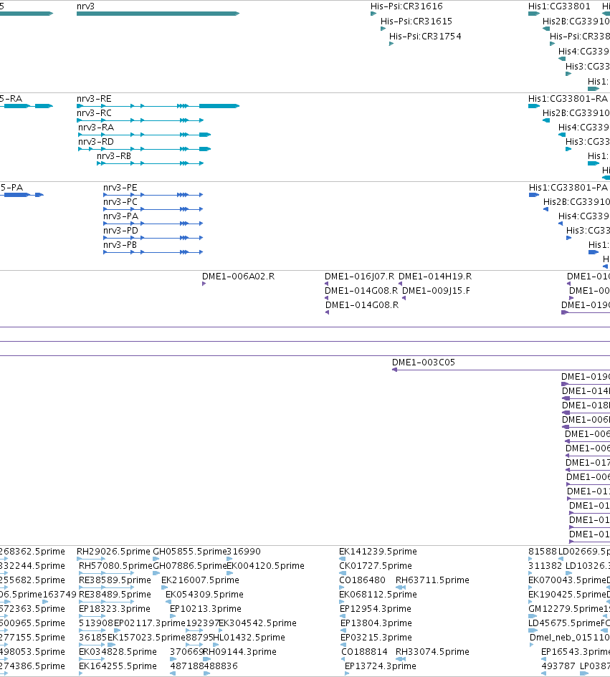Click RH57080.5prime EST label

tap(116, 566)
